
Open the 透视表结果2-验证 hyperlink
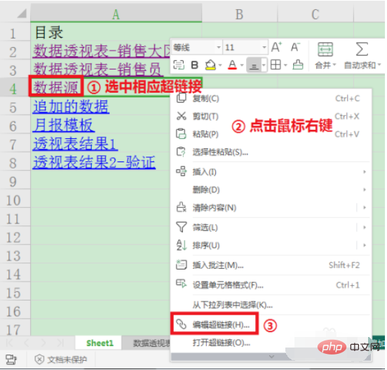pos(94,162)
